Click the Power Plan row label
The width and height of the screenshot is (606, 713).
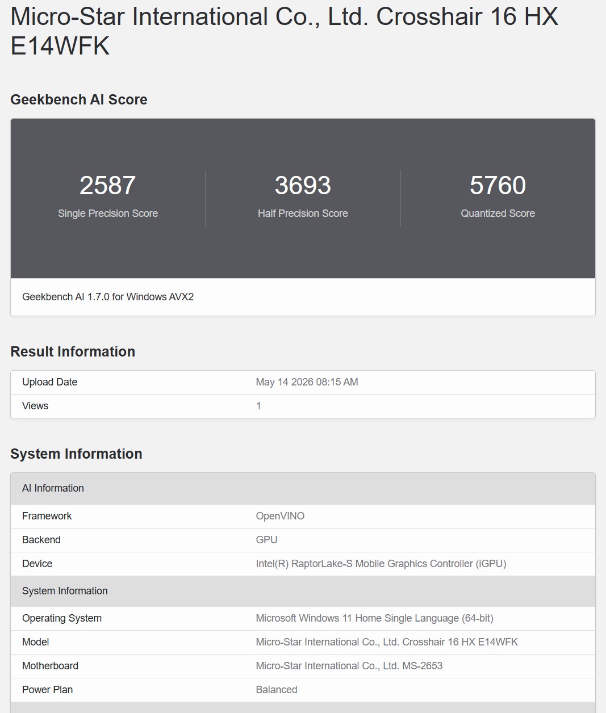click(x=47, y=690)
